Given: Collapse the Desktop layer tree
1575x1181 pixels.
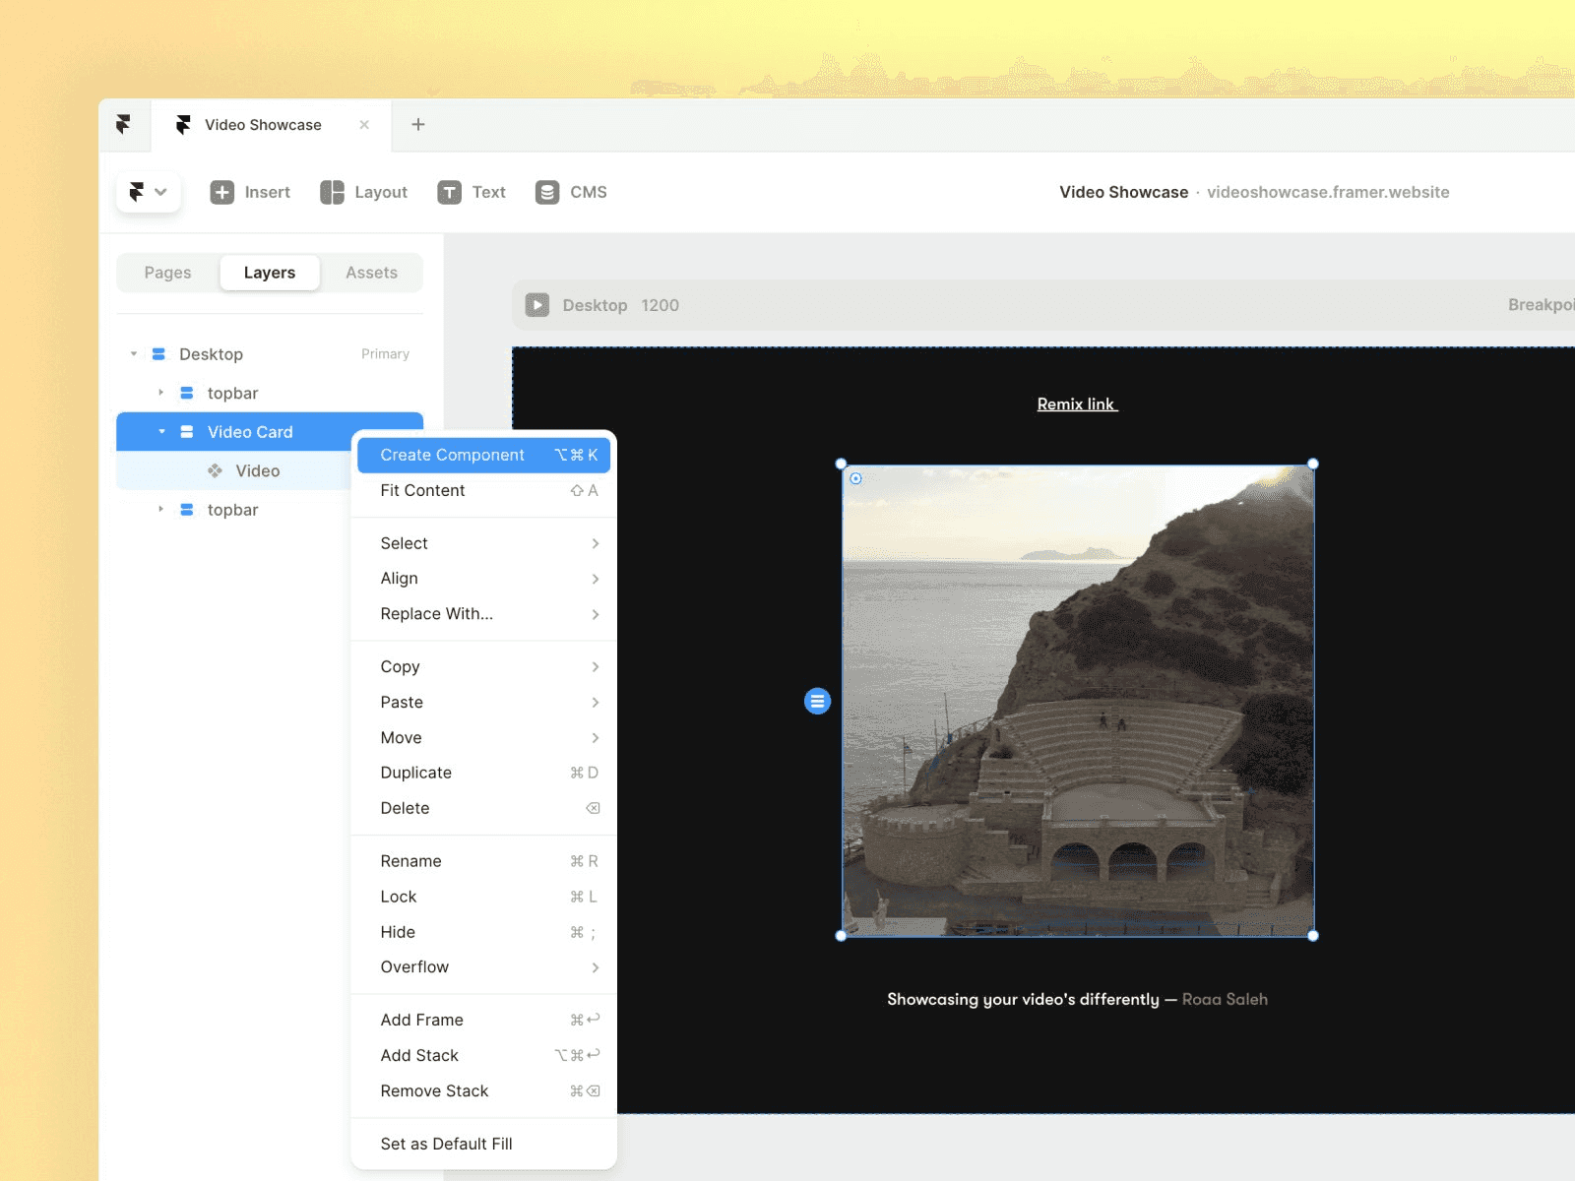Looking at the screenshot, I should tap(134, 354).
